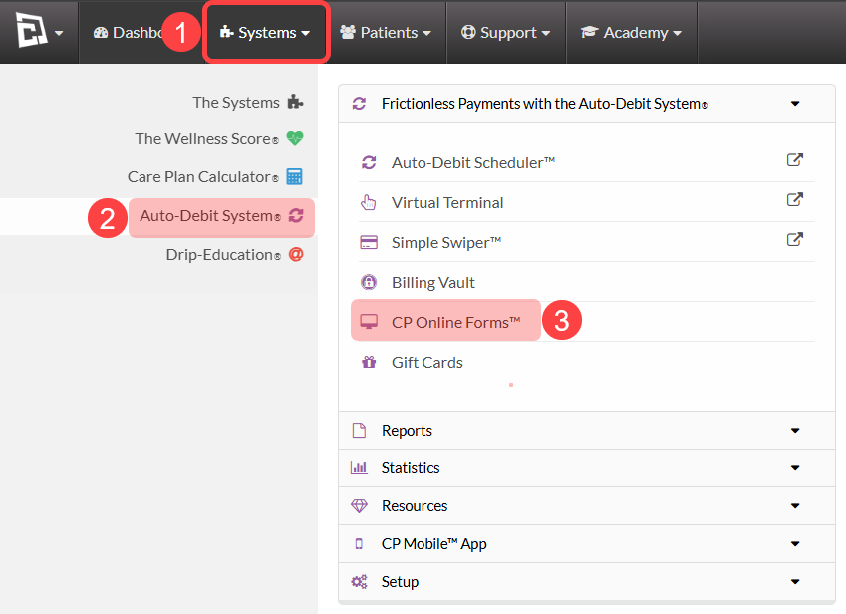
Task: Click the red @ Drip-Education icon
Action: tap(296, 254)
